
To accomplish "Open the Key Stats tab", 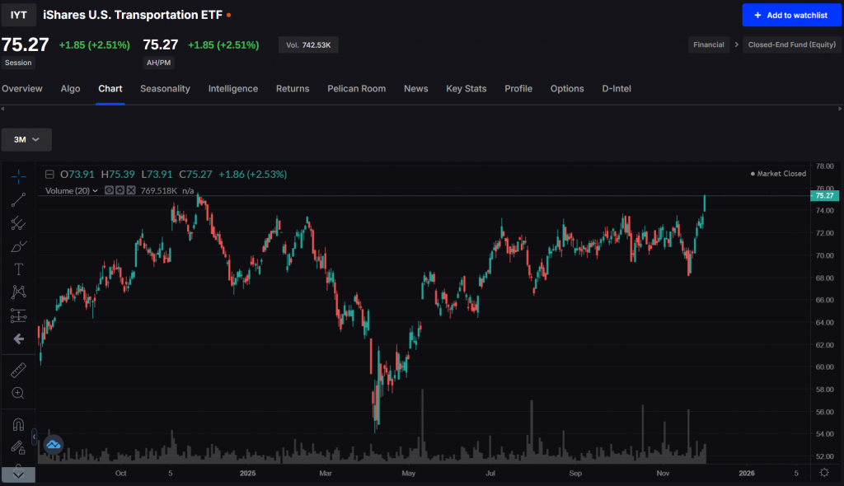I will point(466,89).
